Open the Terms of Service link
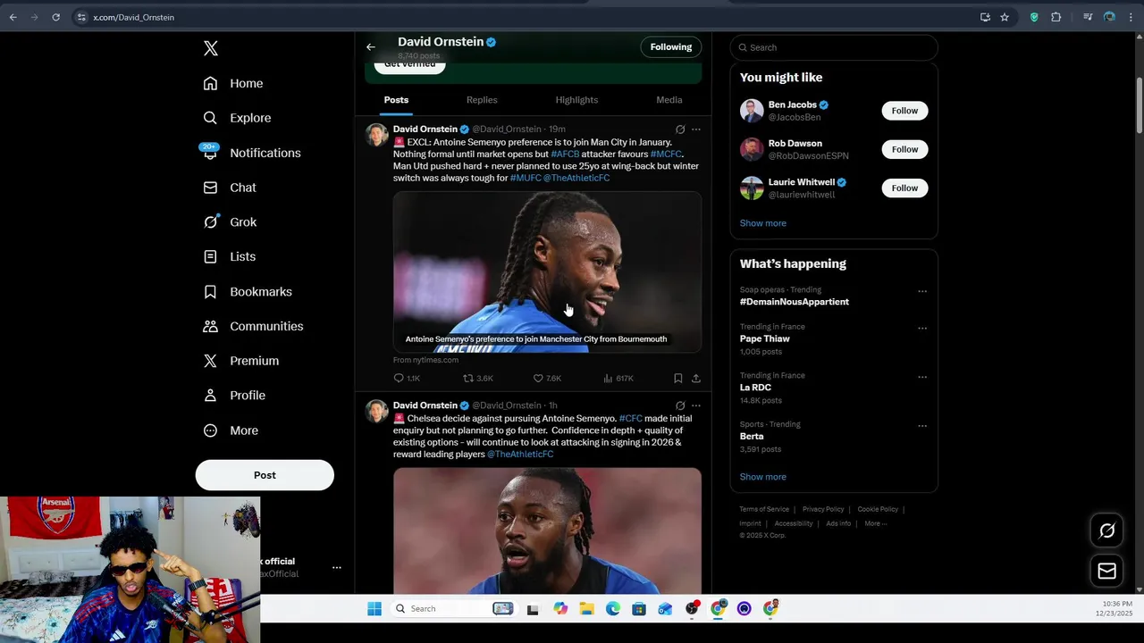 764,509
